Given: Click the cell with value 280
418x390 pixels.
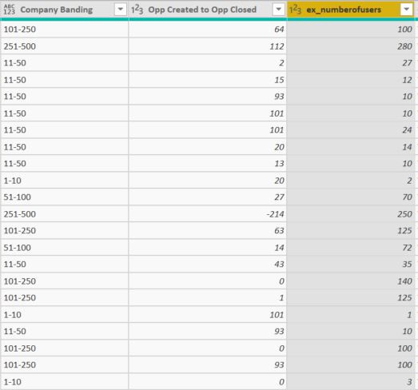Looking at the screenshot, I should (x=351, y=46).
